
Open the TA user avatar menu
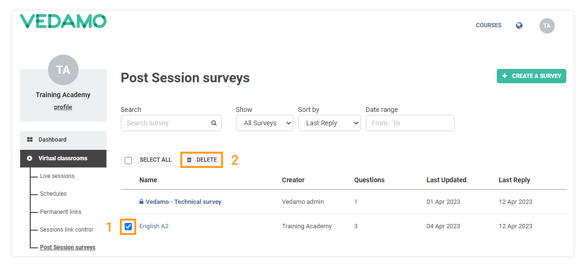[x=547, y=26]
